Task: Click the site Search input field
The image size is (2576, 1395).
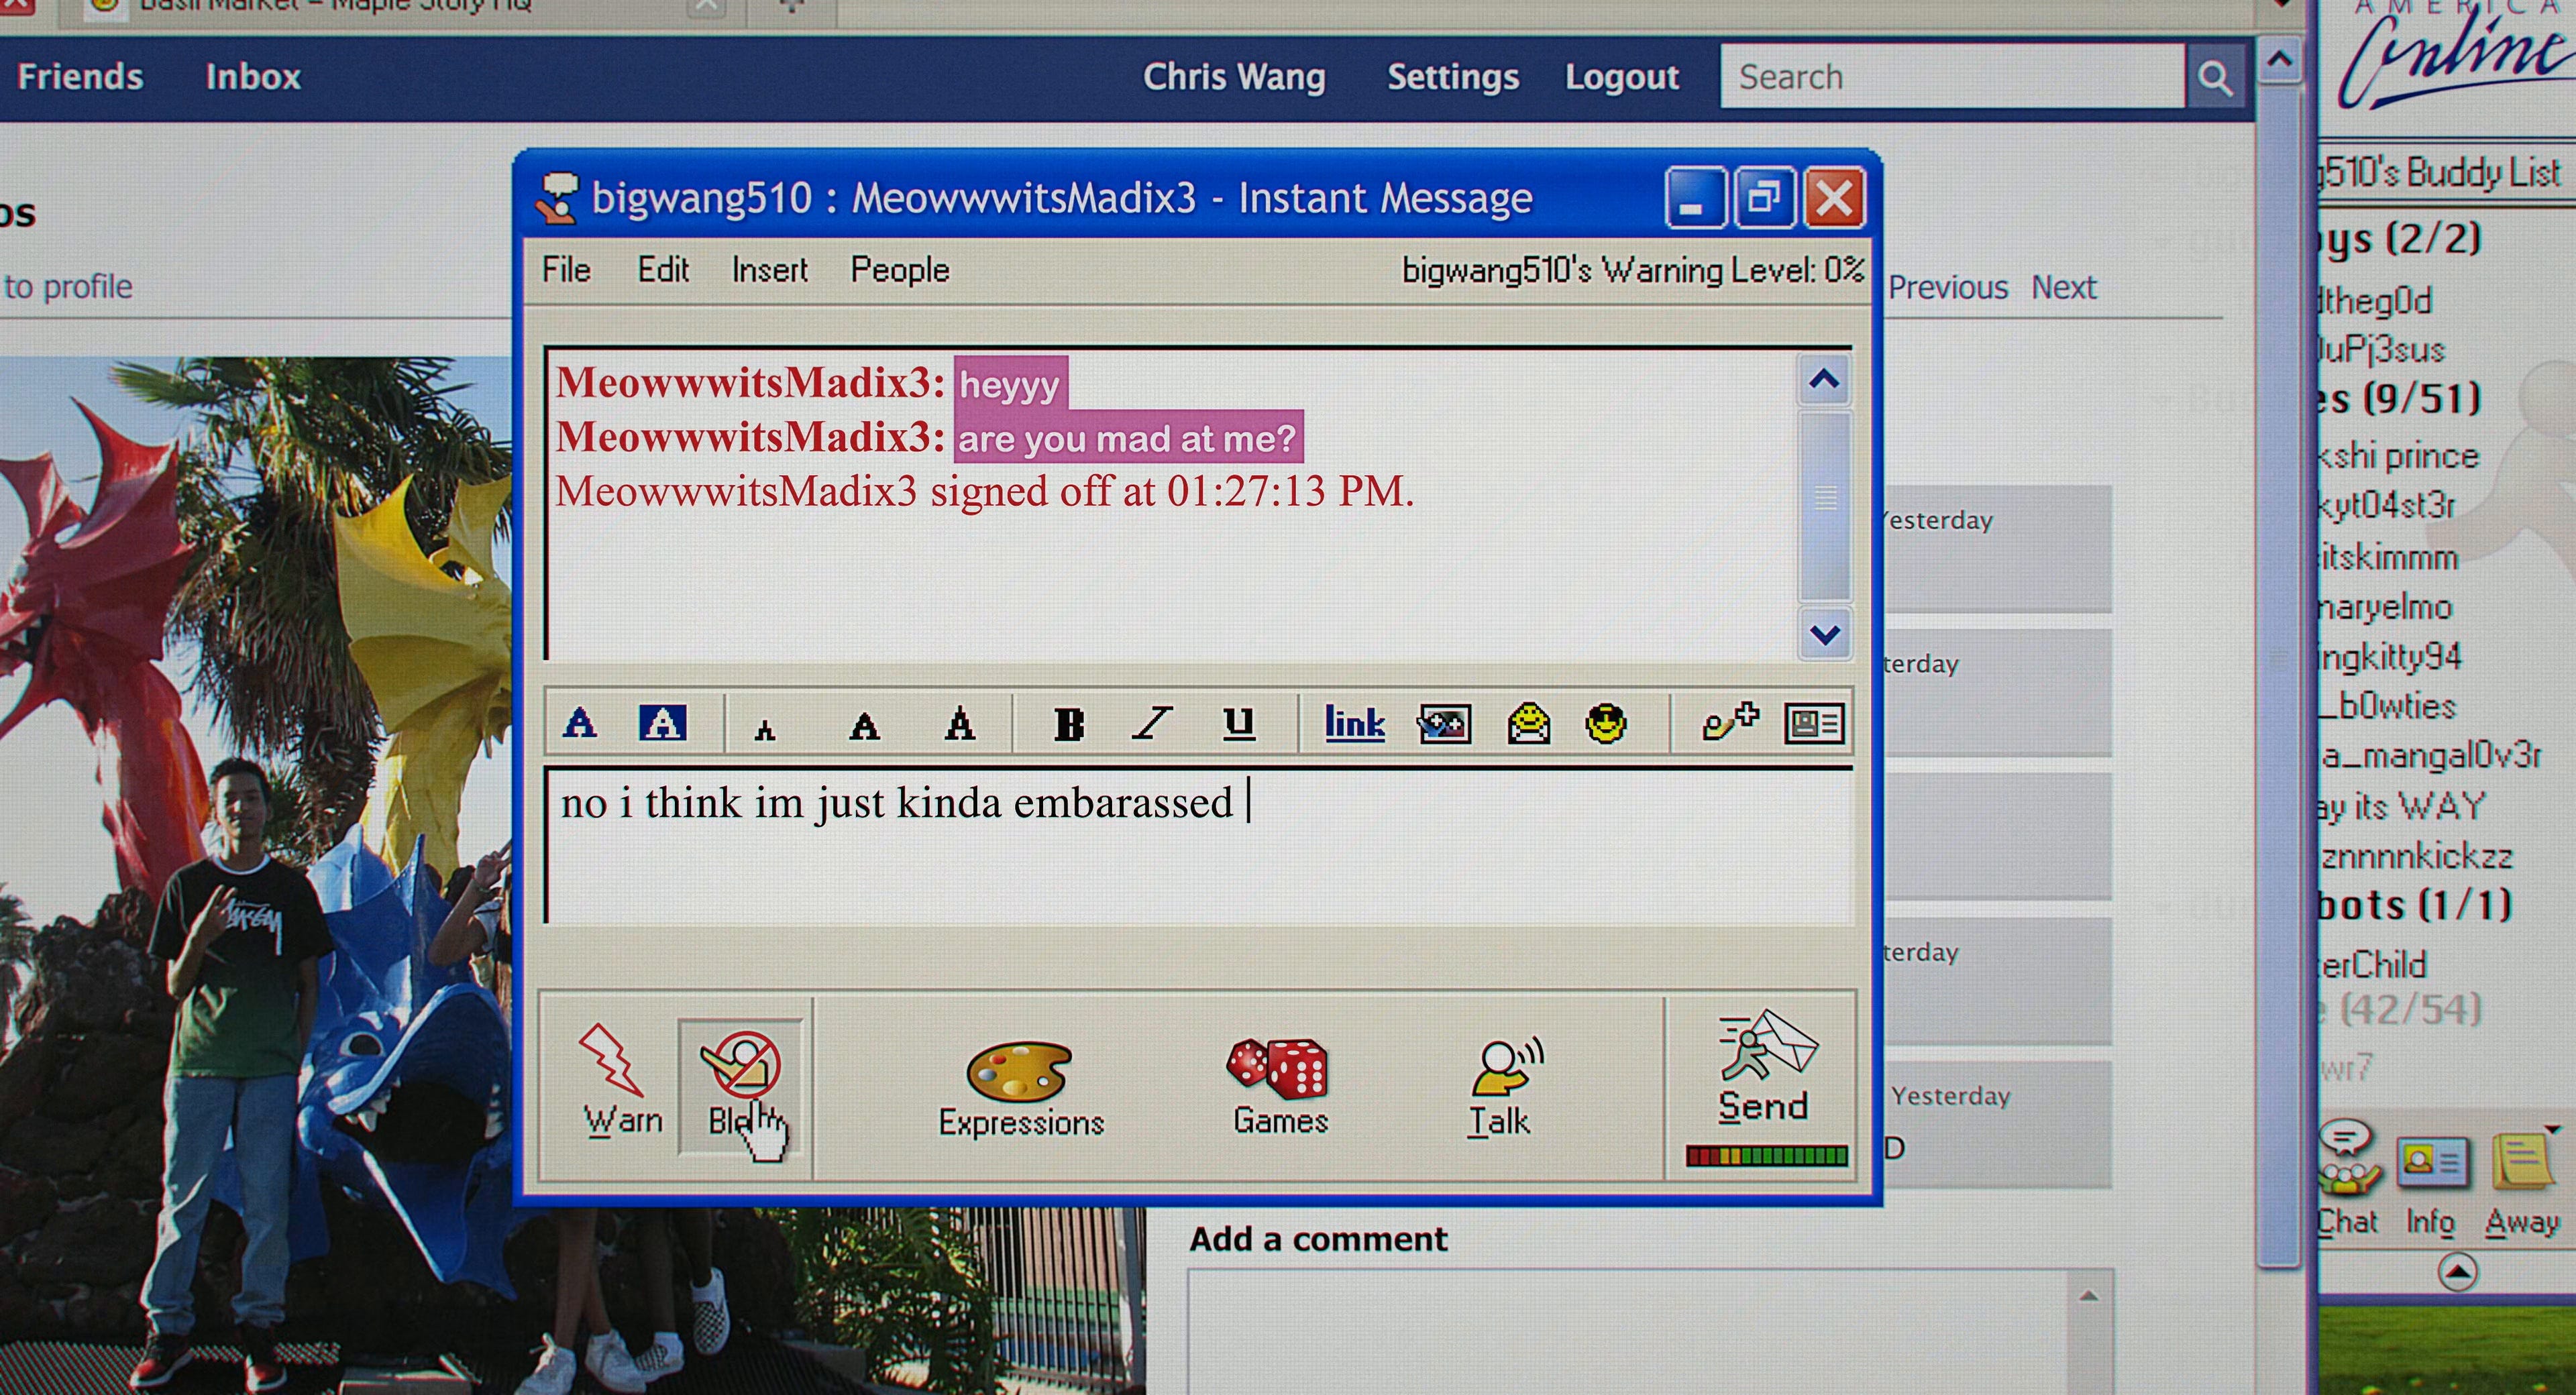Action: point(1950,77)
